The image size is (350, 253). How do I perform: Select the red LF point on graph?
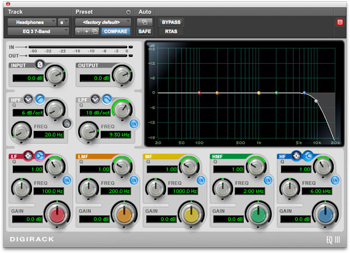(199, 93)
